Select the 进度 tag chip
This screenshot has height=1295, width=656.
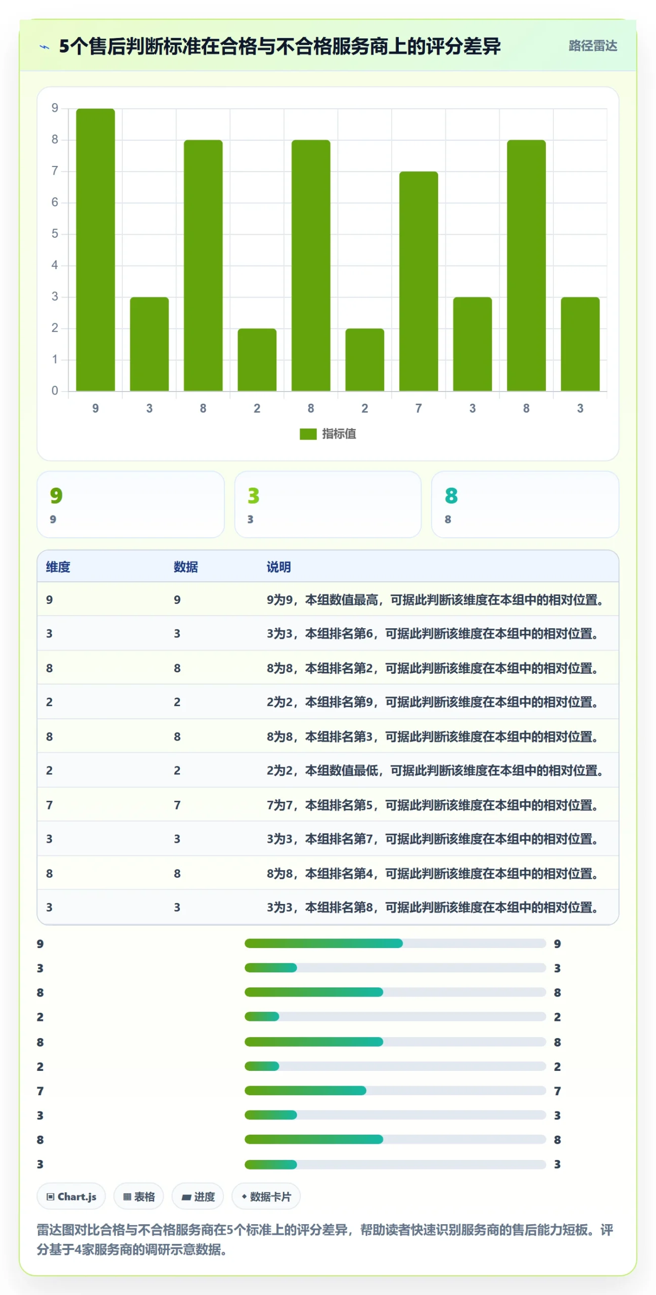198,1196
